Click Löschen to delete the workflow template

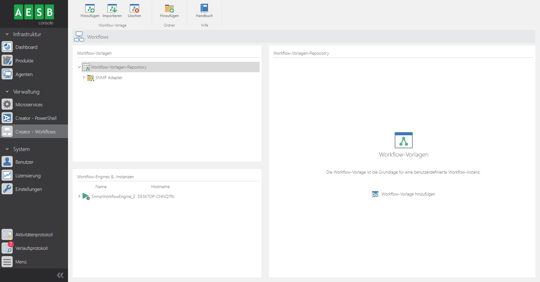point(134,9)
